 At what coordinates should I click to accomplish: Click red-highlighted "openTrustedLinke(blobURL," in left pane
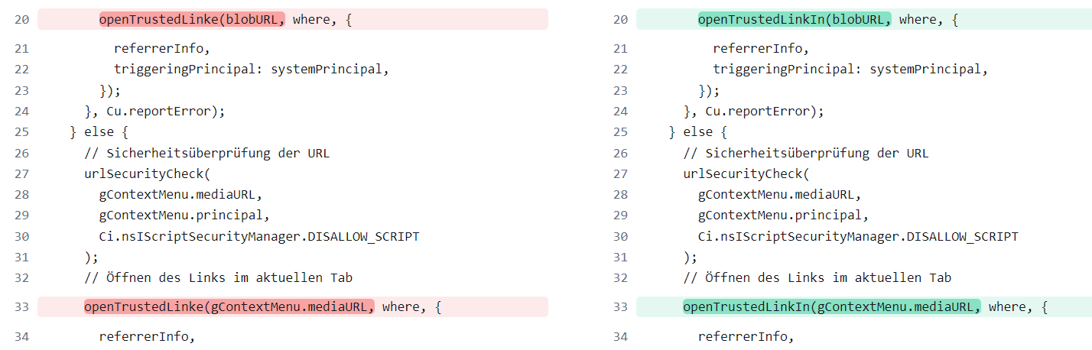(192, 20)
